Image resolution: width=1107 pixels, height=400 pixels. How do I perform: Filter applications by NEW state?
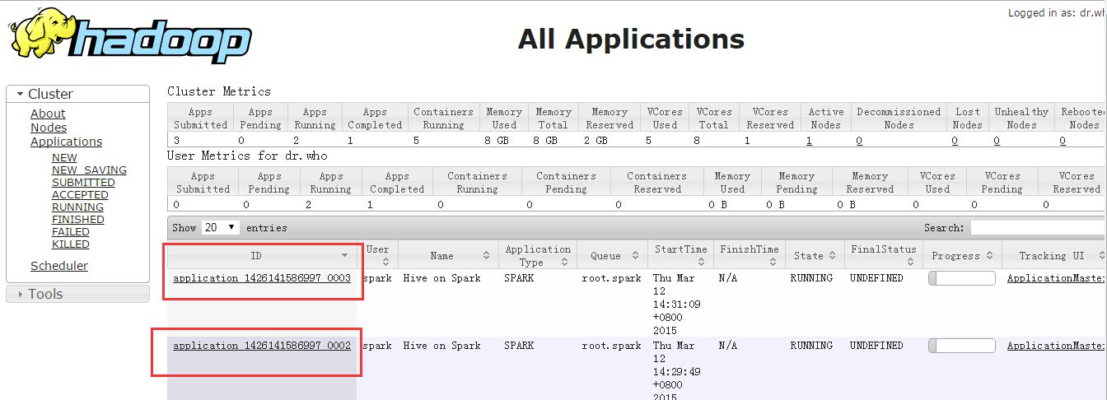pos(64,158)
